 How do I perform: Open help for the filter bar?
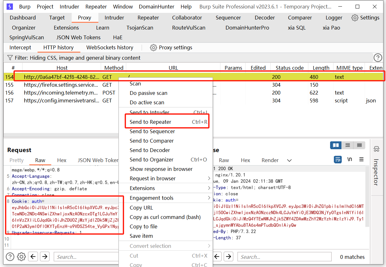378,58
